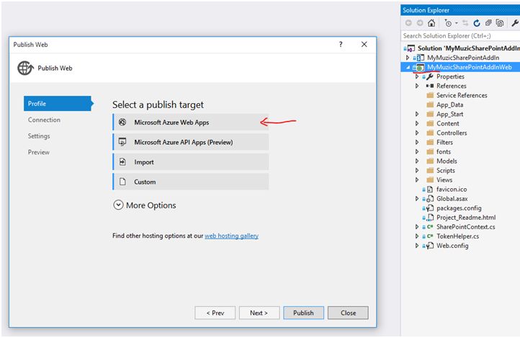
Task: Expand the Models folder in the tree
Action: tap(417, 161)
